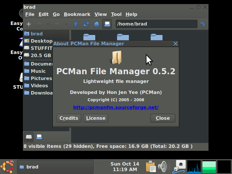
Task: Open the View menu
Action: [x=101, y=14]
